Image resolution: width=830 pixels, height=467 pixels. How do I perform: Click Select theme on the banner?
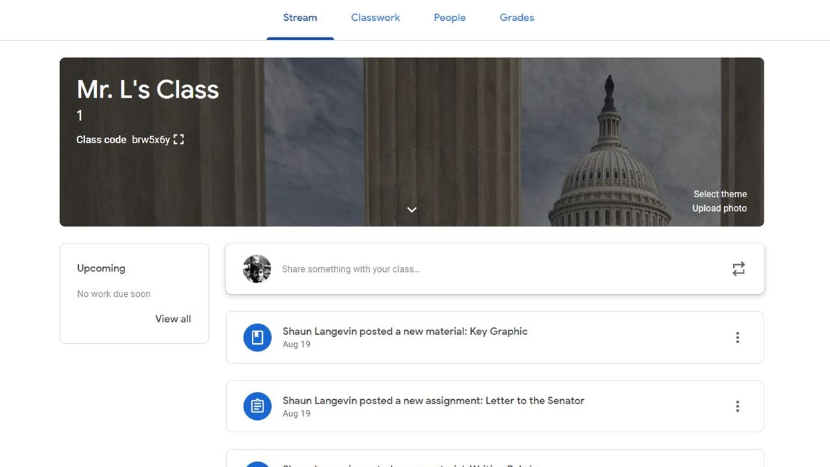coord(720,194)
